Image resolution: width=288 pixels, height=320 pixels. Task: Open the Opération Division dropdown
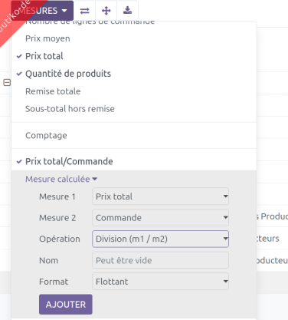(x=160, y=239)
